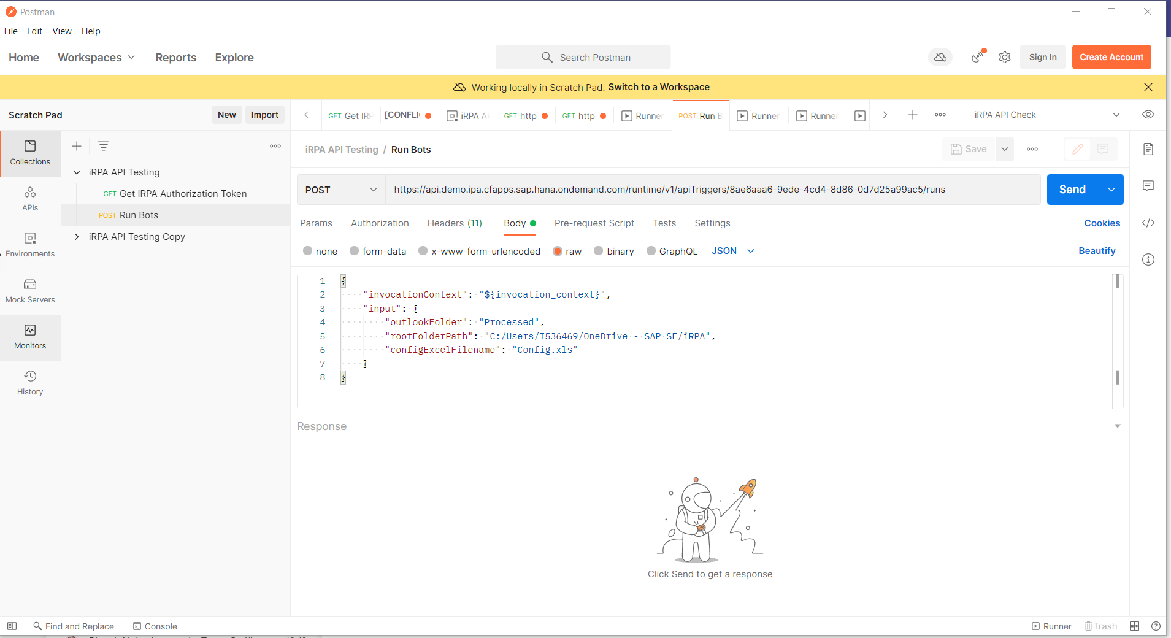Screen dimensions: 1171x638
Task: Open the two-pane layout icon in status bar
Action: (1134, 626)
